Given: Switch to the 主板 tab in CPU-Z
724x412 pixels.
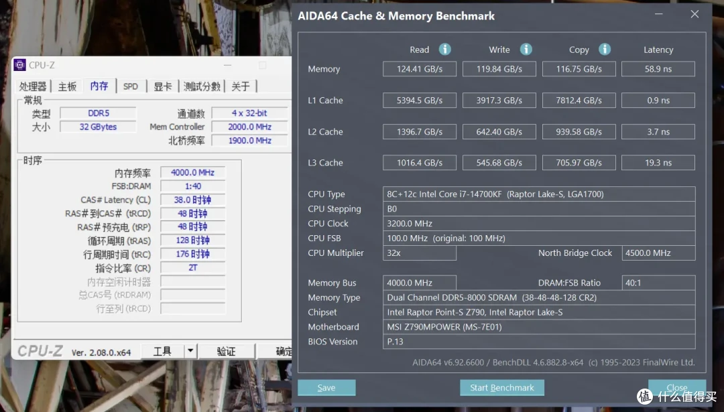Looking at the screenshot, I should point(67,86).
